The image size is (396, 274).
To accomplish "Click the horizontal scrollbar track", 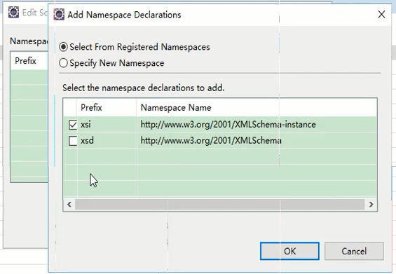I will (x=219, y=204).
